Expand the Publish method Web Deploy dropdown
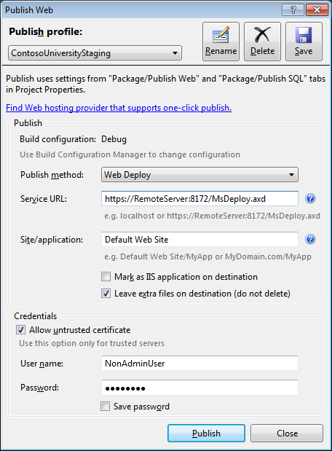Viewport: 332px width, 451px height. [199, 175]
